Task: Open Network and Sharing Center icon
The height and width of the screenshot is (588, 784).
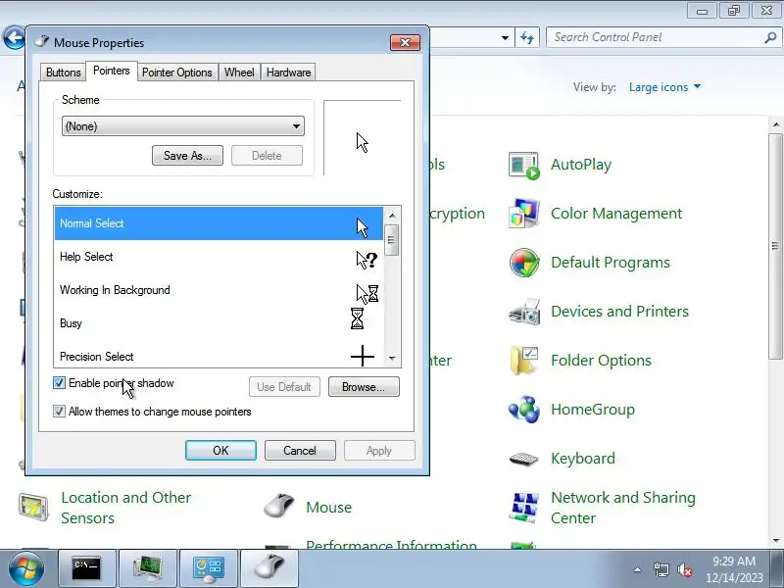Action: (524, 508)
